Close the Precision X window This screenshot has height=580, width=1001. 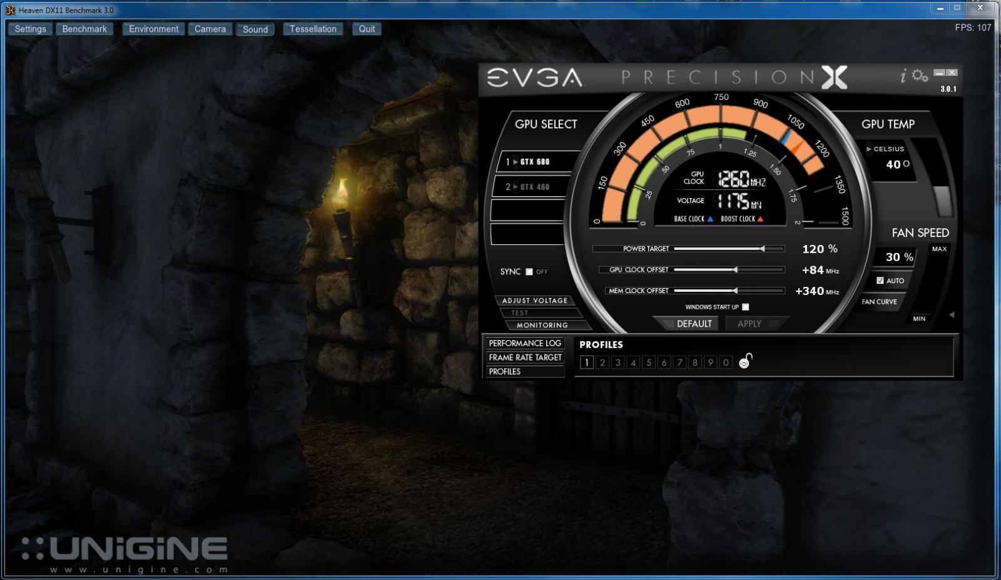pos(952,73)
